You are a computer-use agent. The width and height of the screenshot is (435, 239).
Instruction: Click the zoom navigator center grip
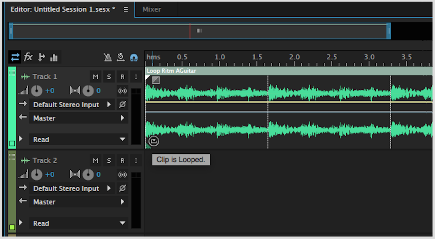pyautogui.click(x=199, y=31)
